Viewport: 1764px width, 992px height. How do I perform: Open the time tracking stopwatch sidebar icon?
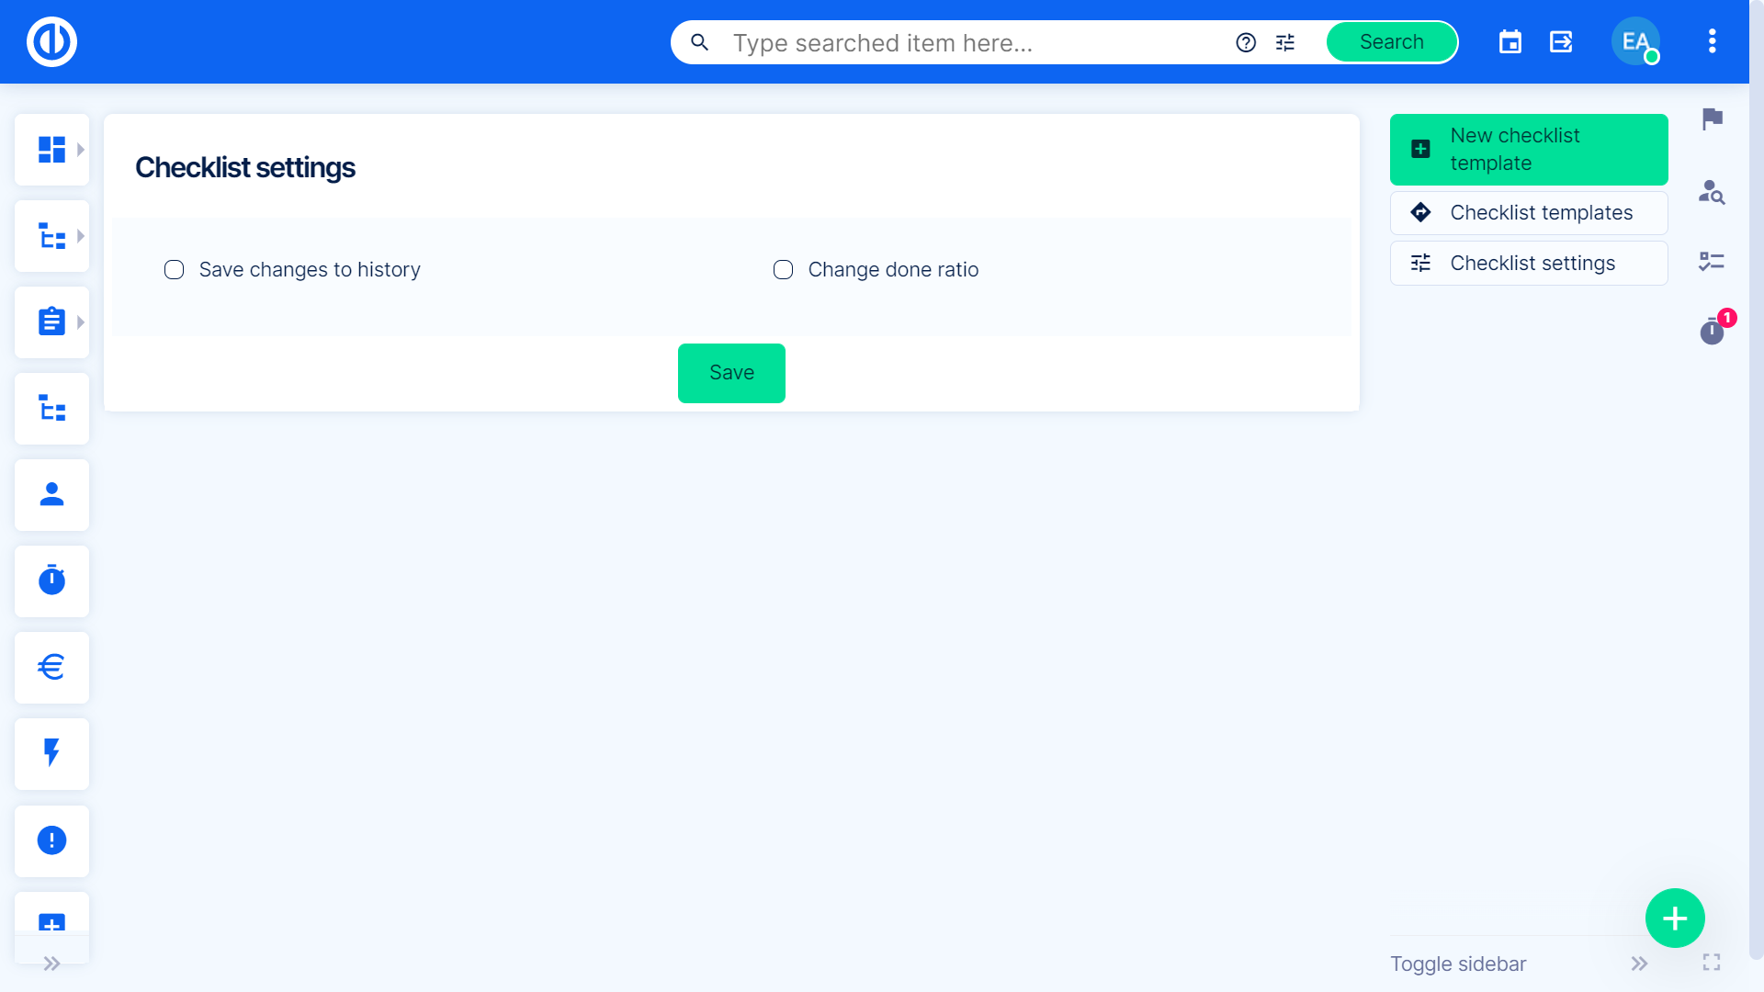click(x=51, y=581)
